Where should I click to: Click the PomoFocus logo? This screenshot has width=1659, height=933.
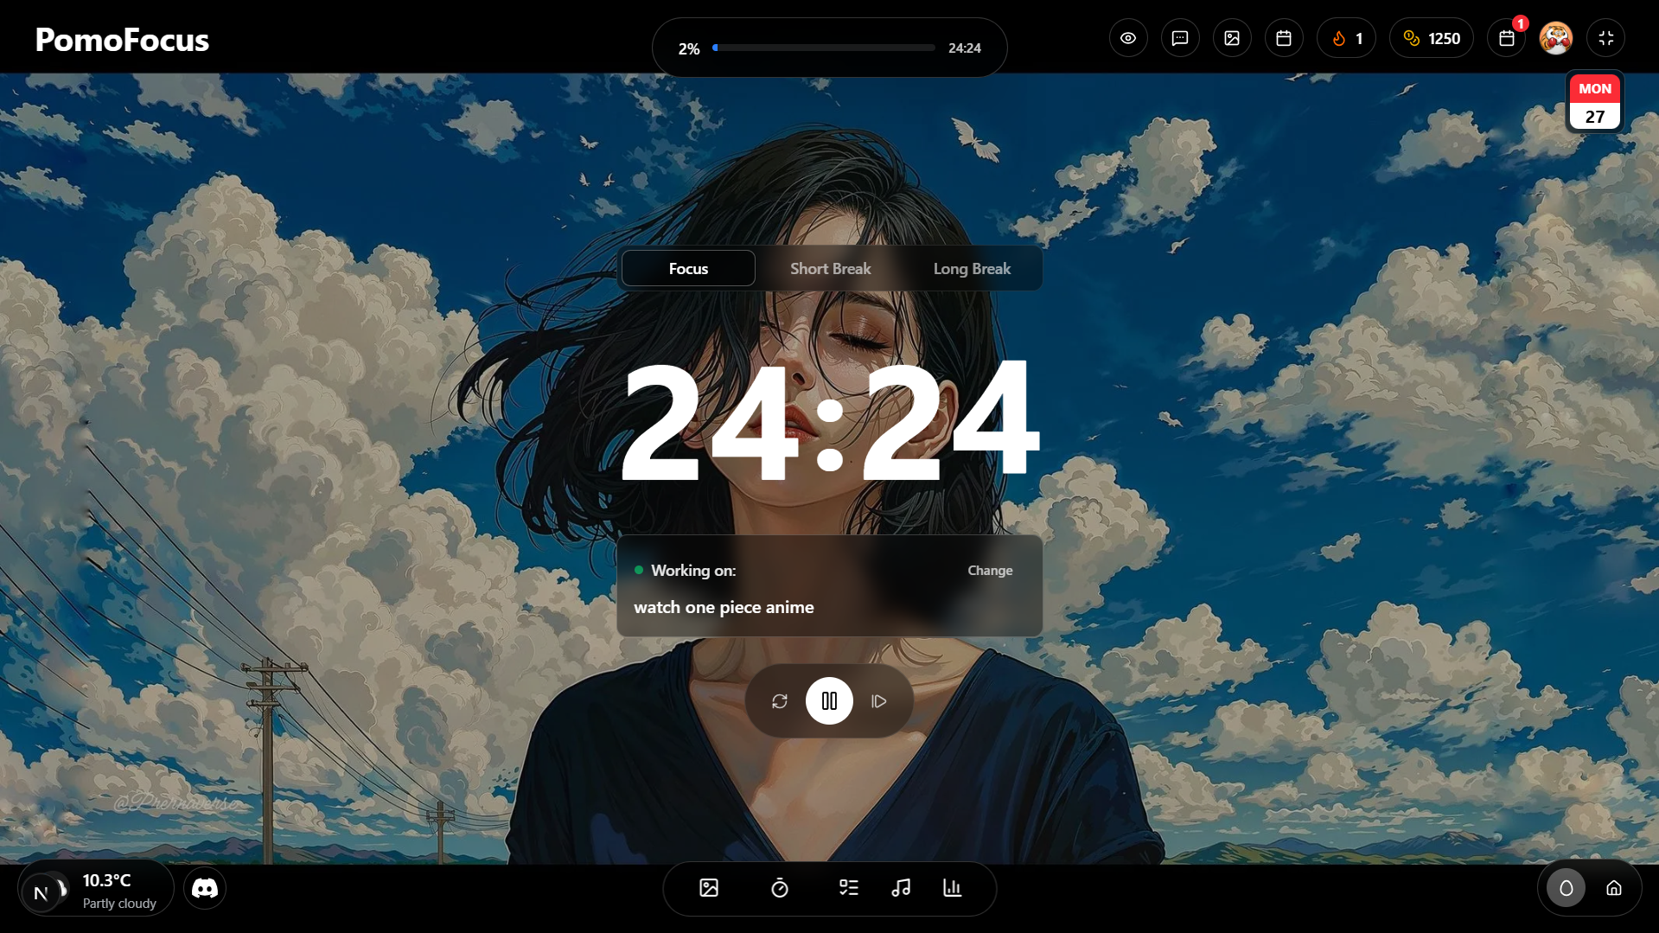122,40
